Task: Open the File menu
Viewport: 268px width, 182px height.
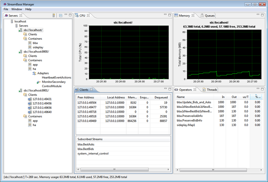Action: (6, 9)
